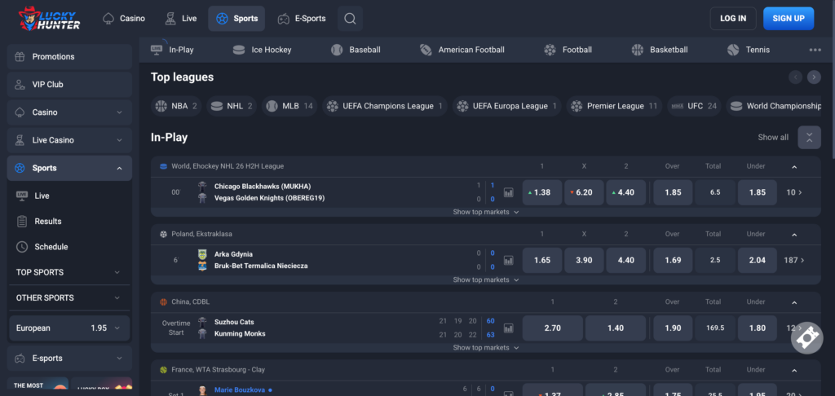This screenshot has height=396, width=835.
Task: Open 10 more markets for Chicago Blackhawks
Action: (x=794, y=192)
